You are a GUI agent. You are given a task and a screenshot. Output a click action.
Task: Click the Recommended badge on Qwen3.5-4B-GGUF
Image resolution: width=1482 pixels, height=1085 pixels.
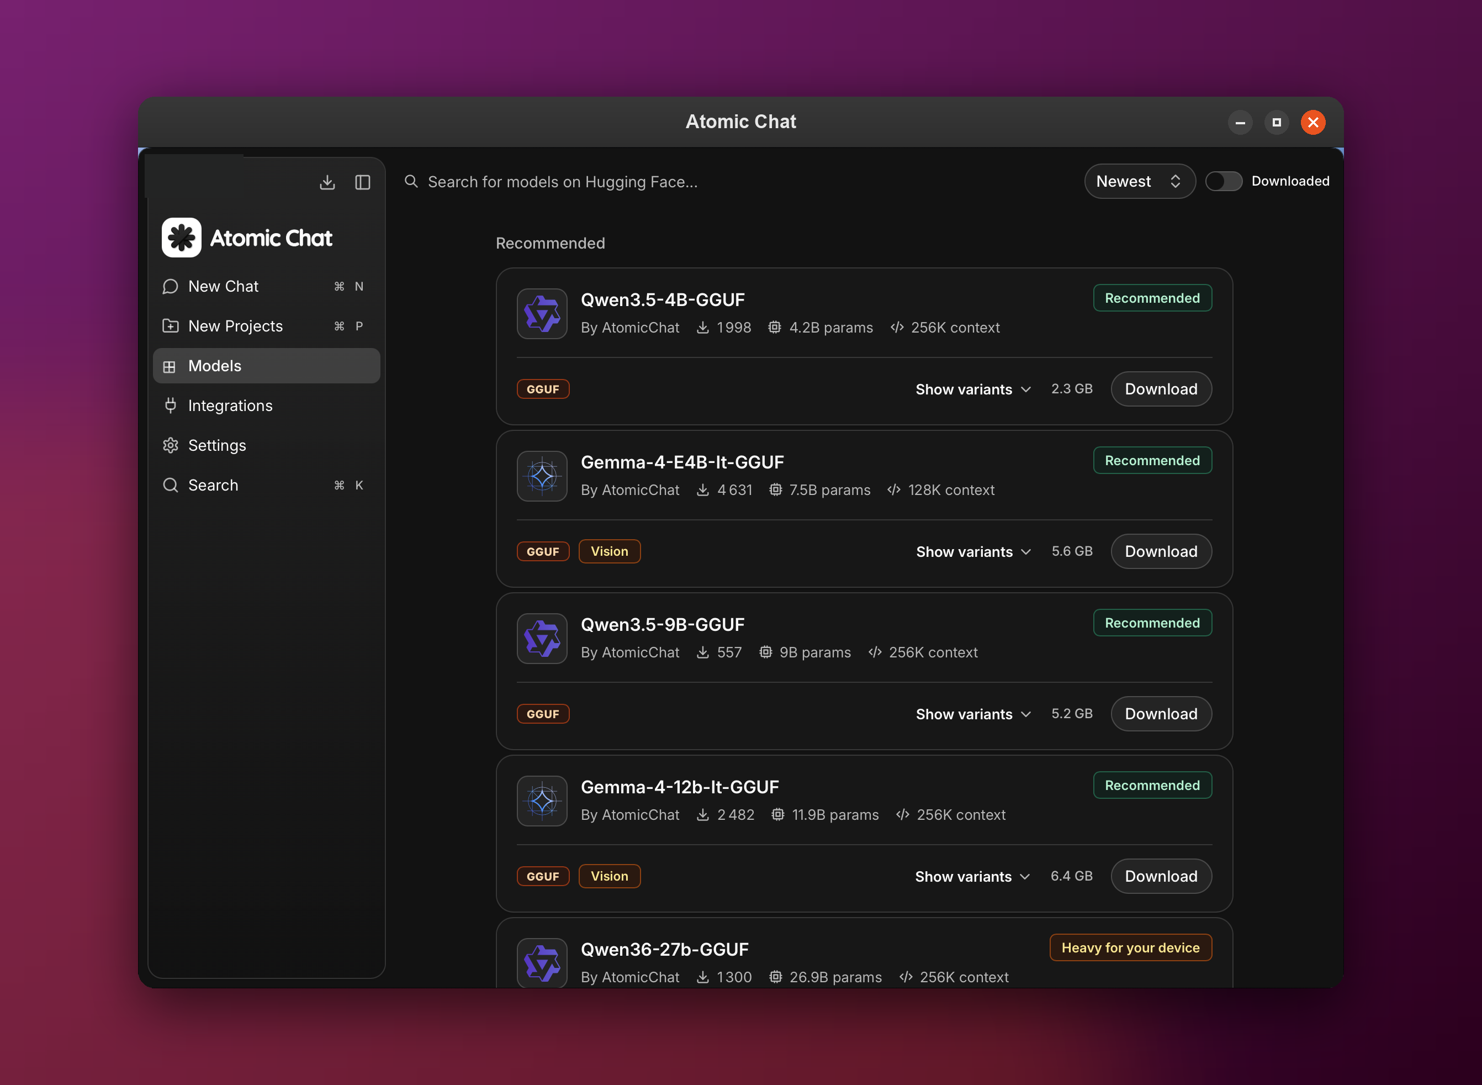[x=1152, y=298]
